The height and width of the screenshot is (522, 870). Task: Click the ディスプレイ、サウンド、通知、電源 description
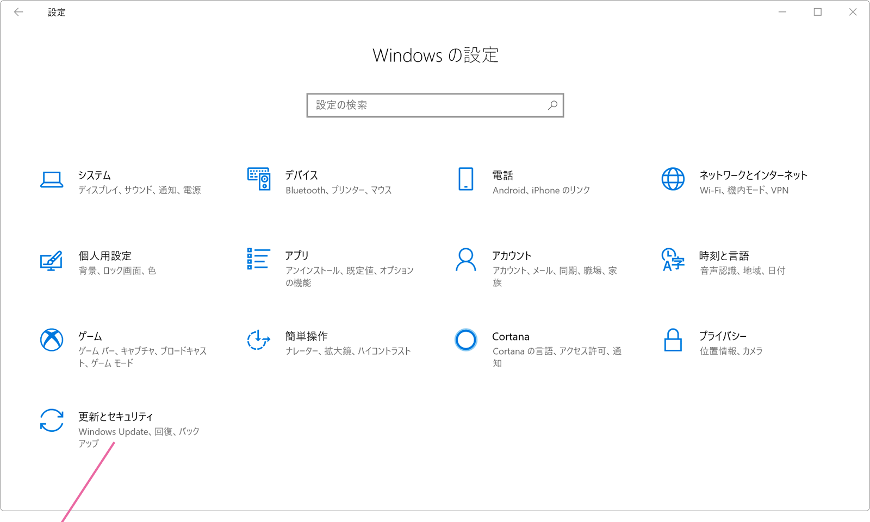click(x=140, y=190)
